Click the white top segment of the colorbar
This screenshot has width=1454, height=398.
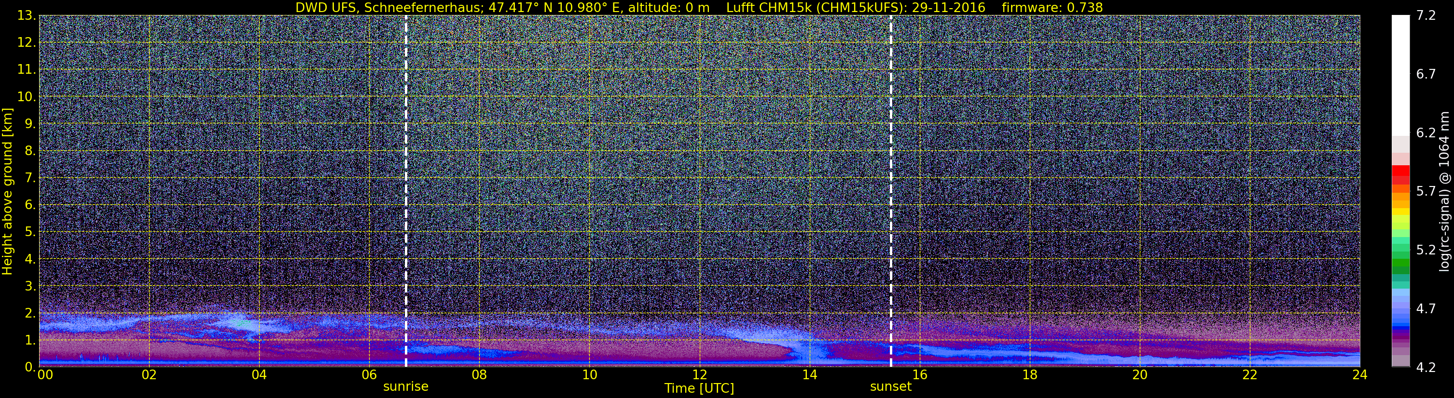tap(1400, 76)
